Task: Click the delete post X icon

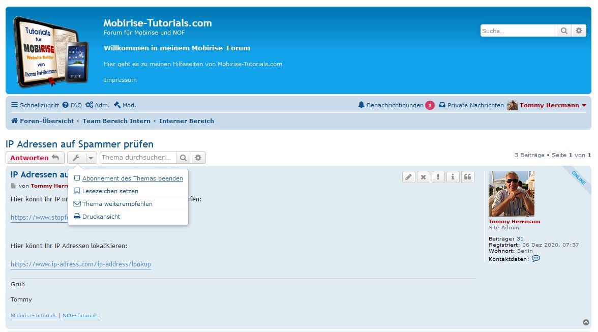Action: point(424,177)
